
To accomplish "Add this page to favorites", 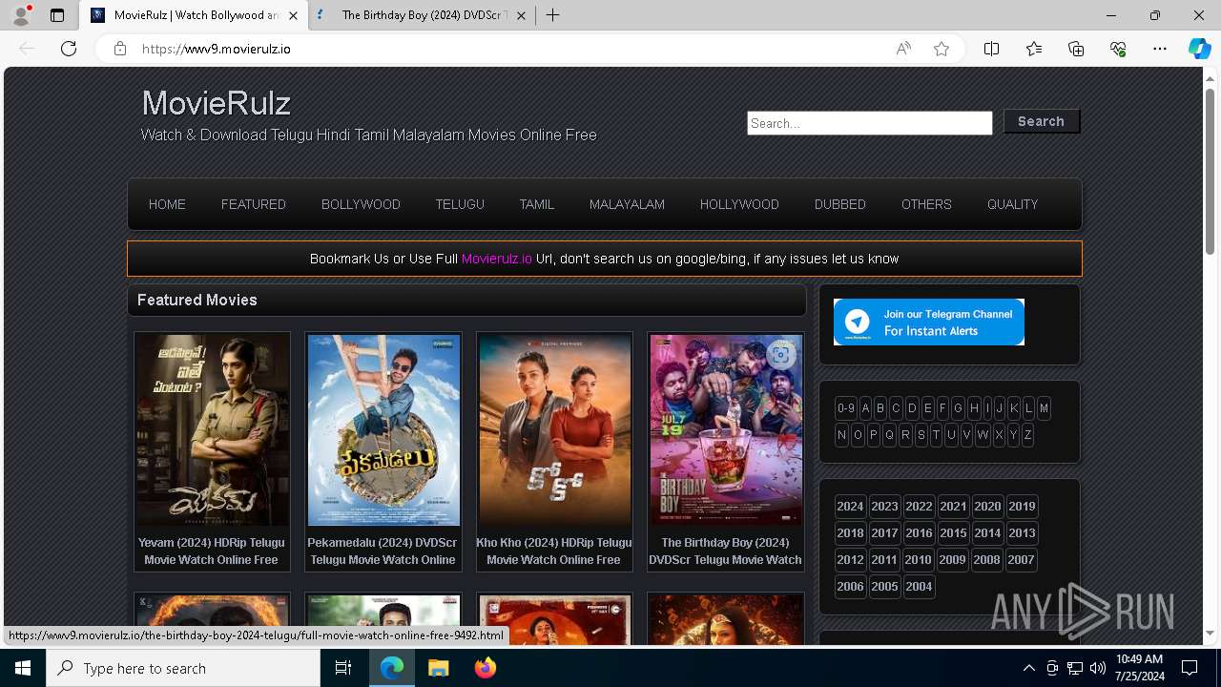I will point(942,49).
